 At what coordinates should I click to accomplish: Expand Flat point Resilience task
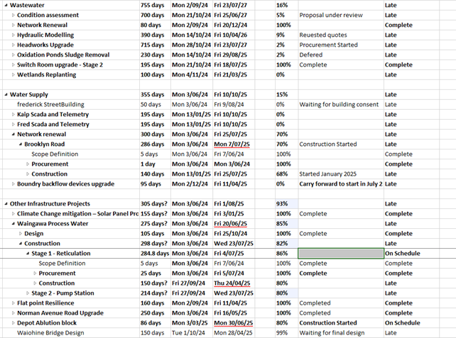(x=13, y=303)
